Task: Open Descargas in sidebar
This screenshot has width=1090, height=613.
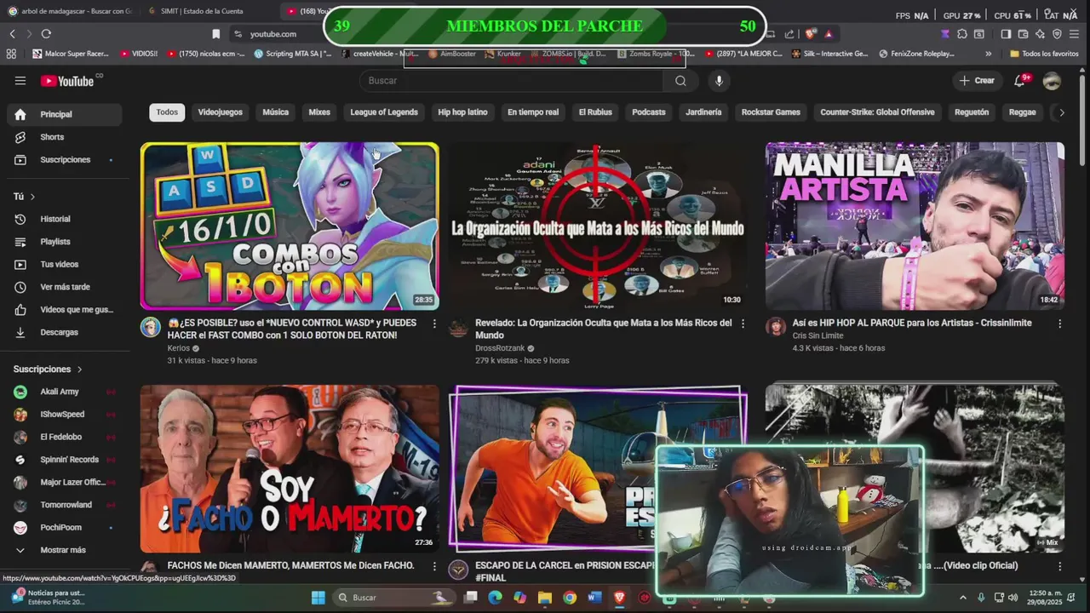Action: click(x=64, y=332)
